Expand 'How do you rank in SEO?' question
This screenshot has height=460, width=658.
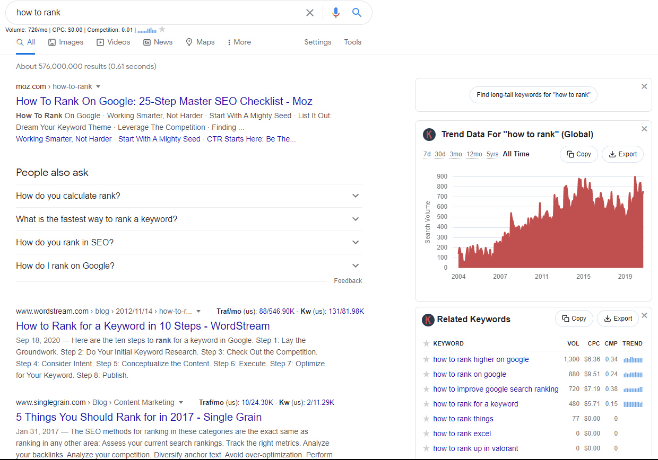click(189, 243)
